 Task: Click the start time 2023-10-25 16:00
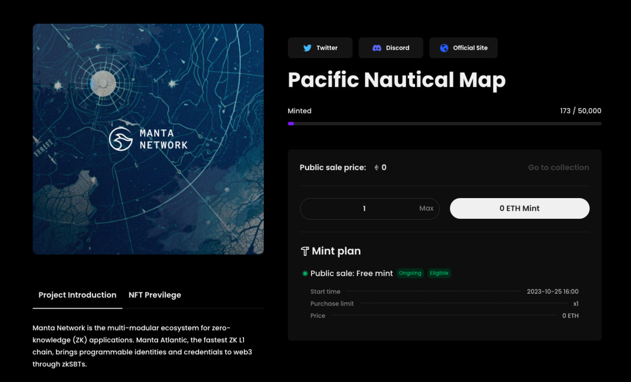(553, 292)
